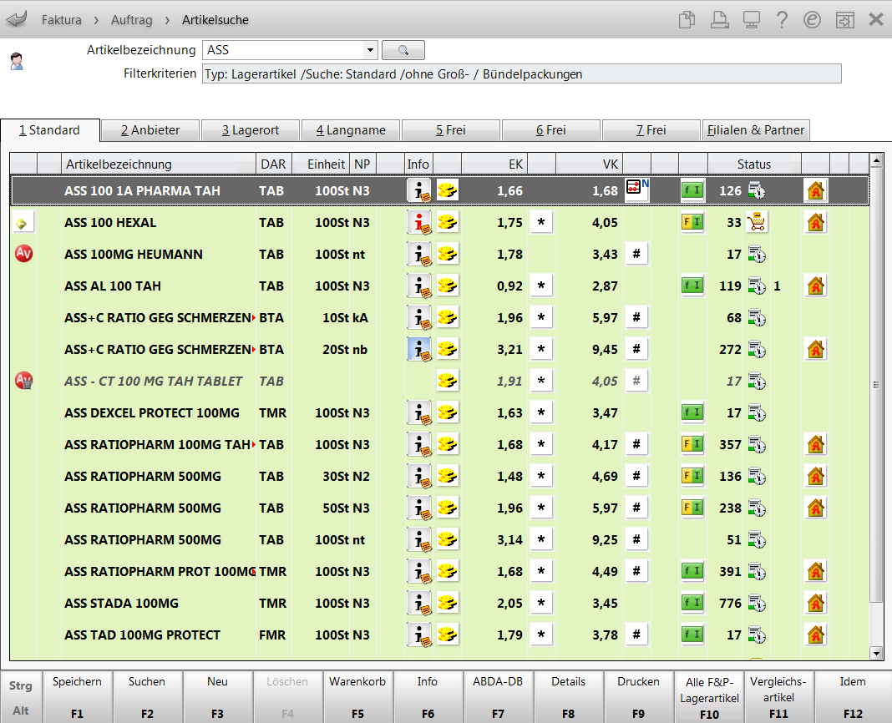Image resolution: width=892 pixels, height=723 pixels.
Task: Open the Artikelbezeichnung dropdown arrow
Action: pos(370,50)
